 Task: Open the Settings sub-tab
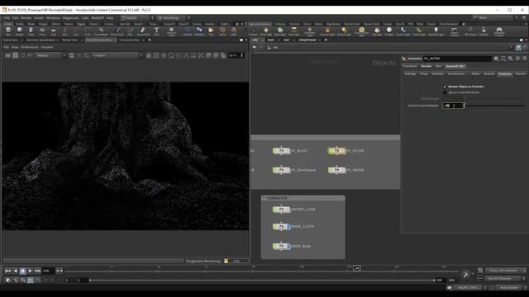(410, 73)
